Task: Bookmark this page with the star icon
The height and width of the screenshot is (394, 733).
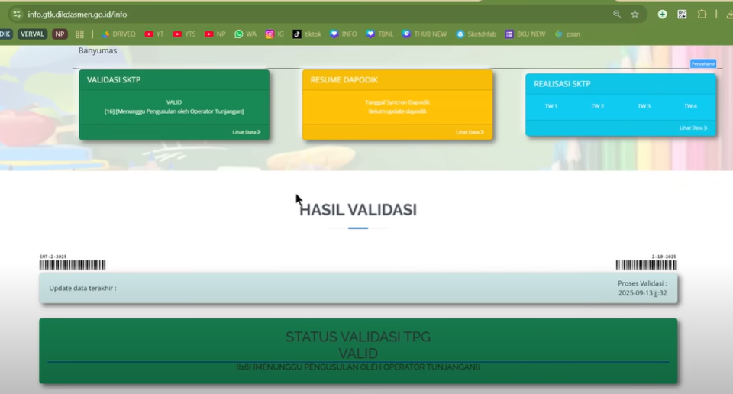Action: tap(635, 14)
